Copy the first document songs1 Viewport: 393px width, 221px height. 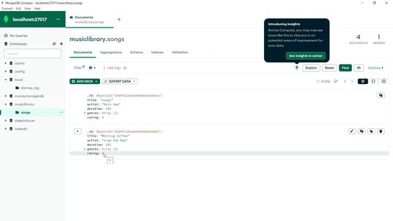coord(381,96)
